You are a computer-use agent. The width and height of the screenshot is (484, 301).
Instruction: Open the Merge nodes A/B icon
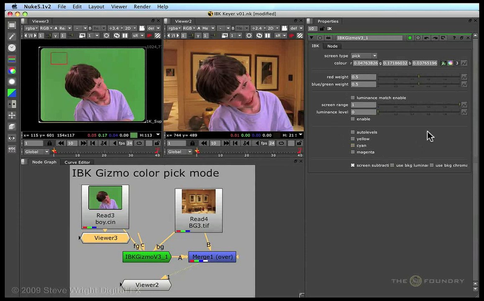click(12, 104)
